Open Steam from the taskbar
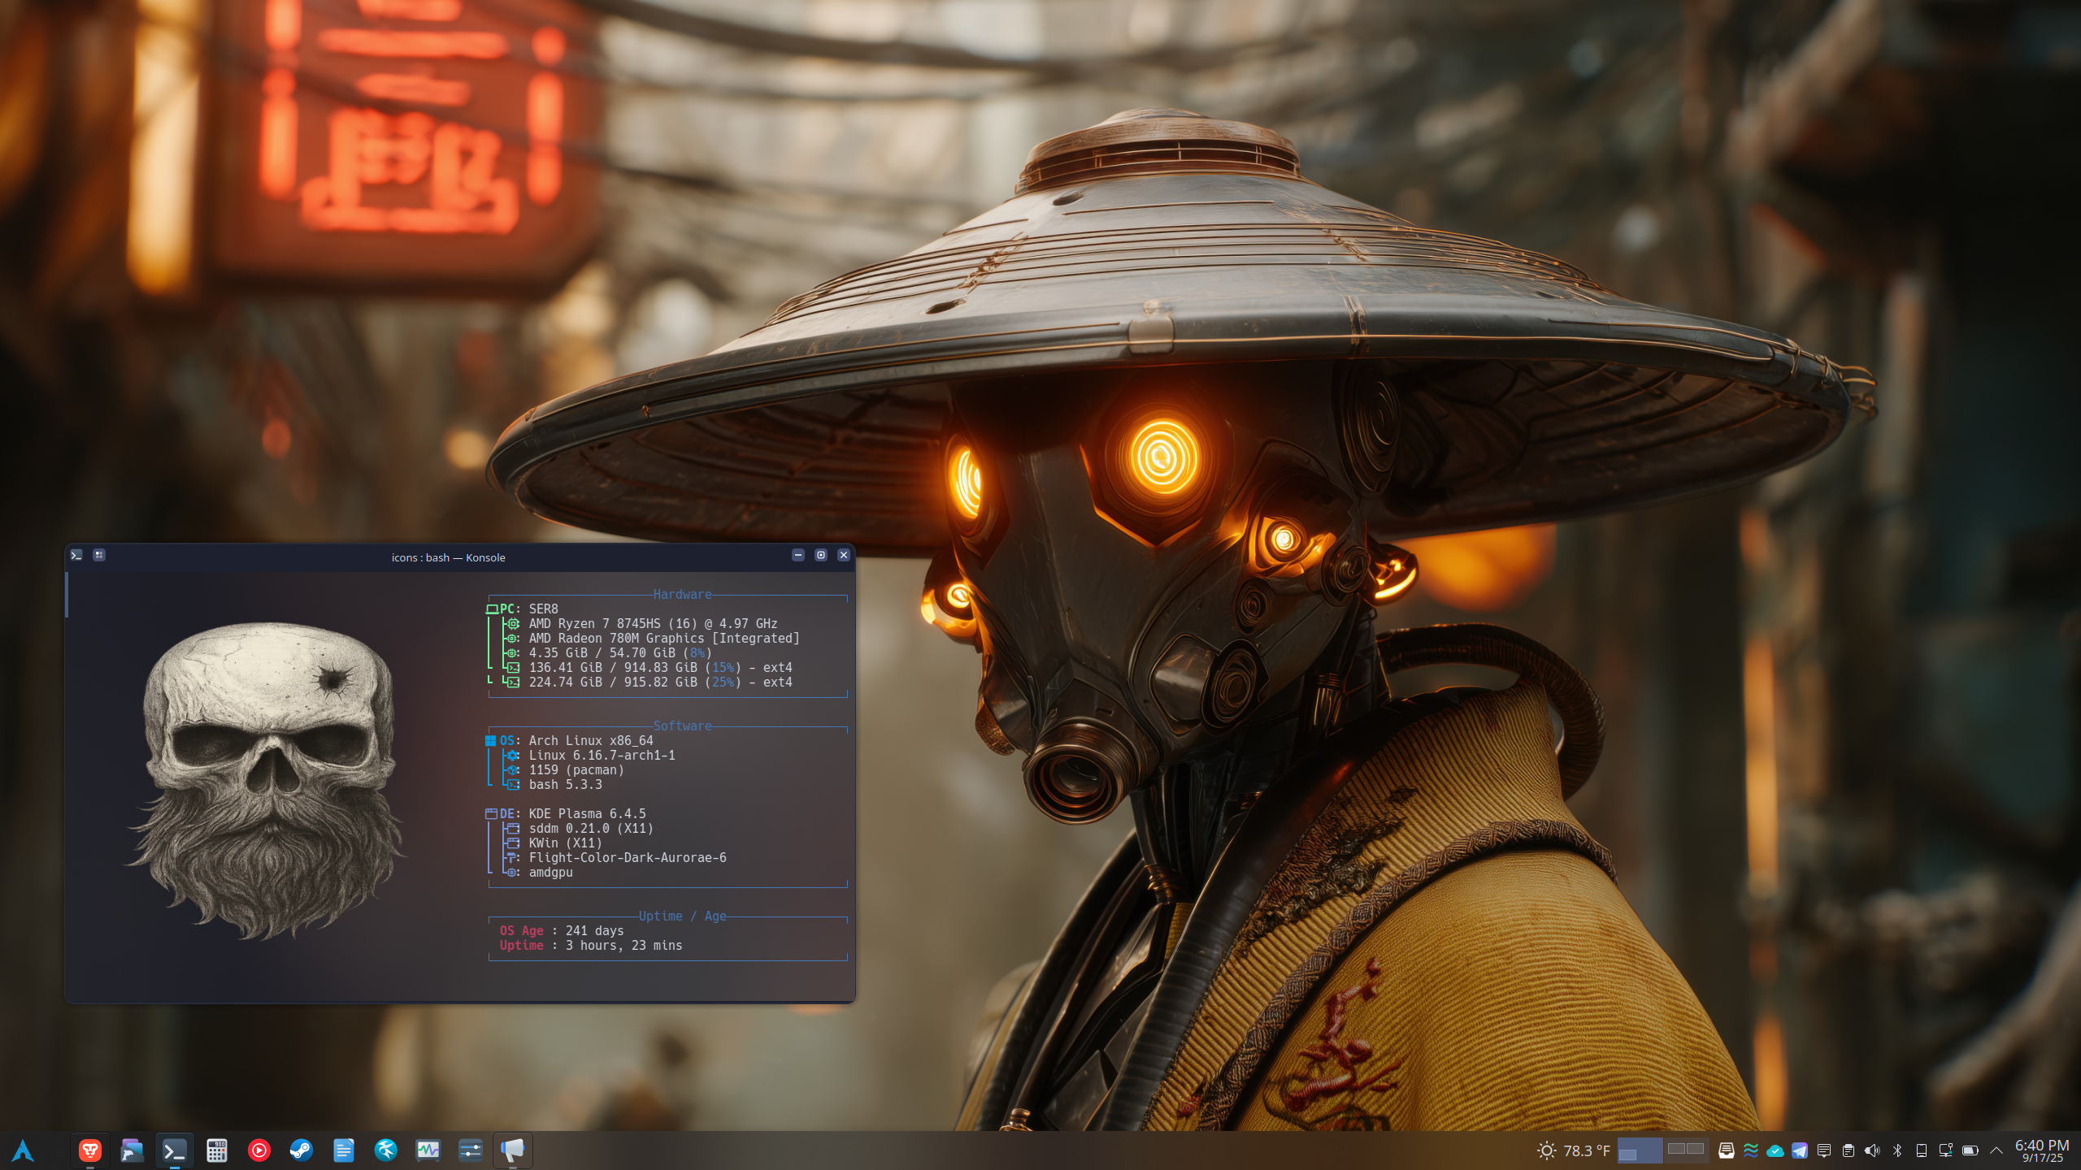The image size is (2081, 1170). click(302, 1150)
